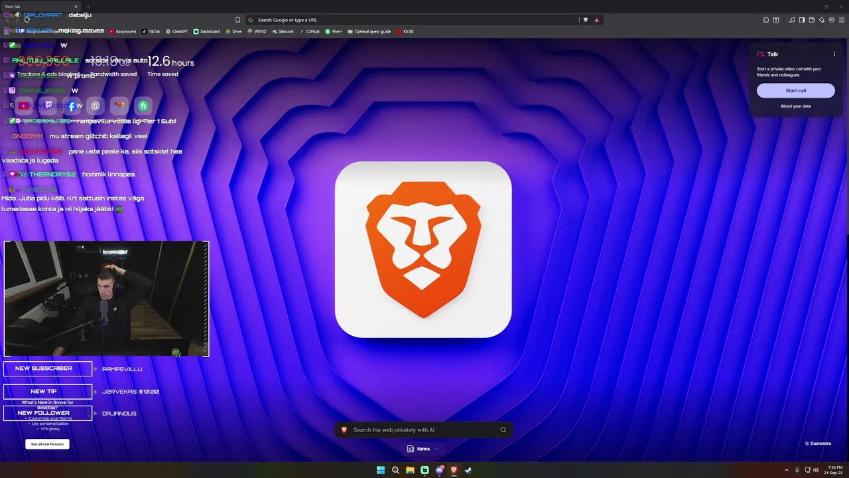
Task: Open the green Fiverr shortcut tile
Action: click(143, 106)
